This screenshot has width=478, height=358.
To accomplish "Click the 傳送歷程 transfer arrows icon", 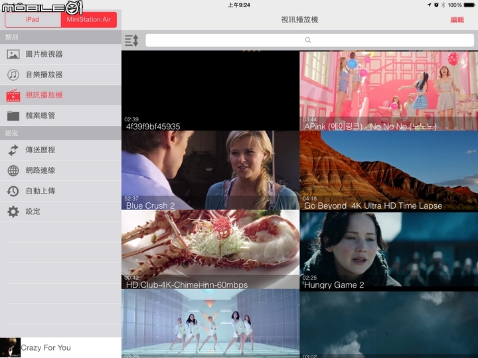I will 13,150.
